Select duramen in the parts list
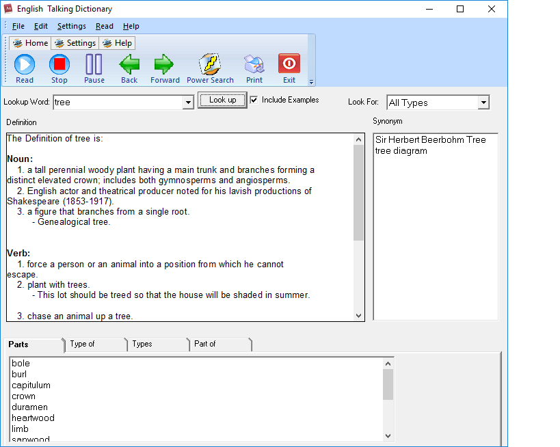Viewport: 560px width, 447px height. [x=29, y=407]
